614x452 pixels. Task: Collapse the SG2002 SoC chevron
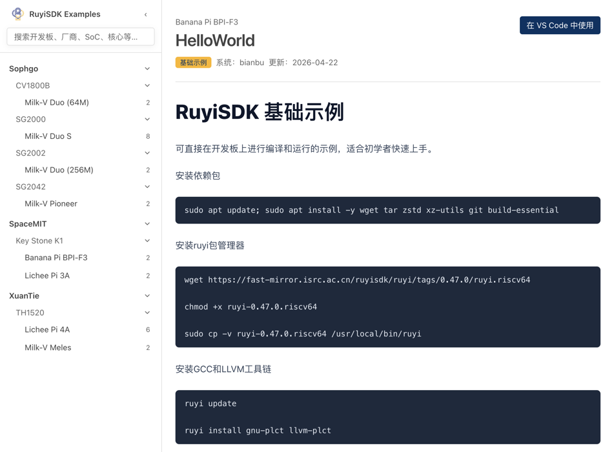[147, 153]
